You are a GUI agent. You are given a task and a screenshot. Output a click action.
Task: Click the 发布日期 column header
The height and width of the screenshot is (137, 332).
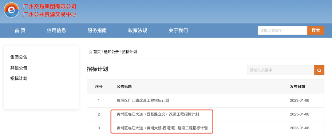pos(298,87)
